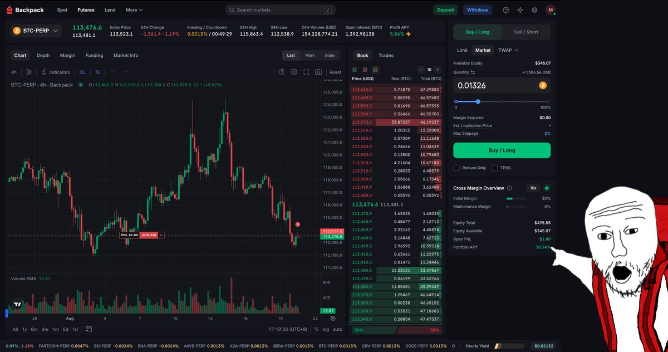The width and height of the screenshot is (668, 352).
Task: Go to the Lend section
Action: (110, 10)
